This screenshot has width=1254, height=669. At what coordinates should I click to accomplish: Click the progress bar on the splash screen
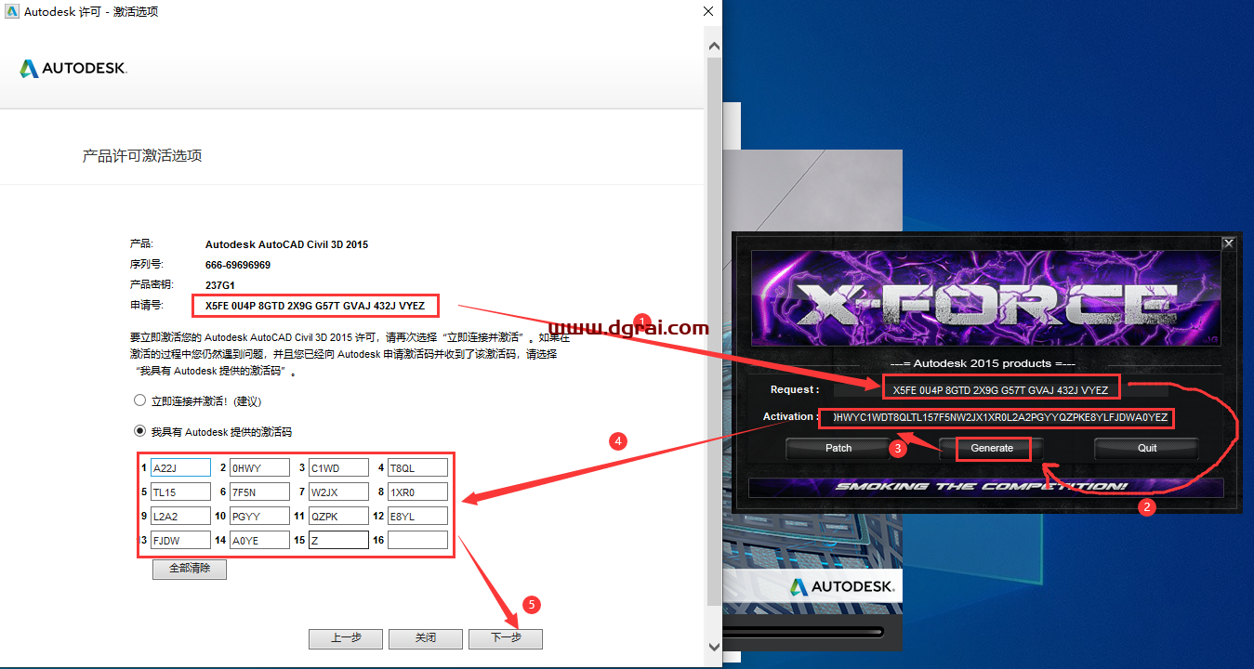tap(809, 633)
